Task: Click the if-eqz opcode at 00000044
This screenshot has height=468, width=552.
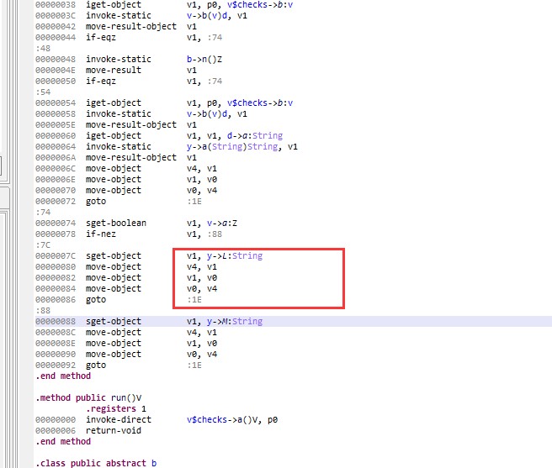Action: pos(101,37)
